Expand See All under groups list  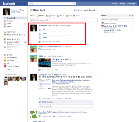pos(9,50)
